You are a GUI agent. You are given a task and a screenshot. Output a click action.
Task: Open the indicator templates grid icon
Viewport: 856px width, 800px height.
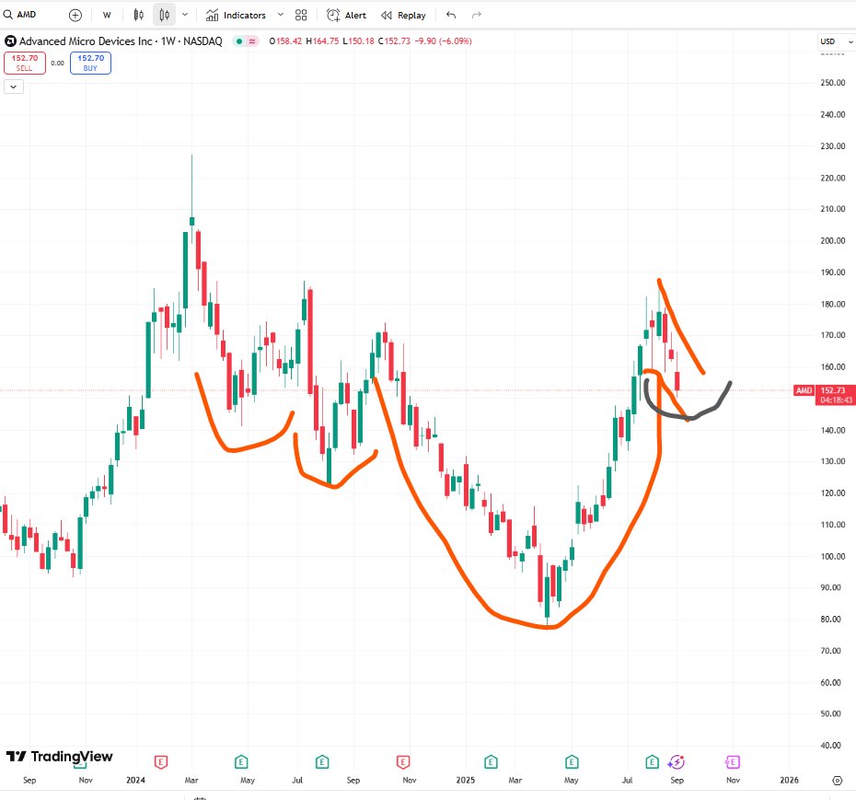301,16
